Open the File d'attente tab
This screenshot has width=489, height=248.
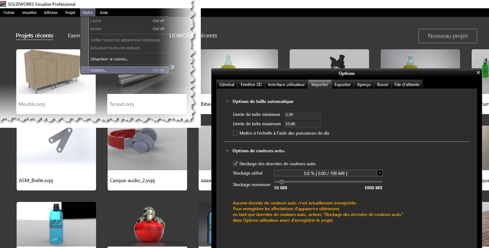(x=407, y=85)
